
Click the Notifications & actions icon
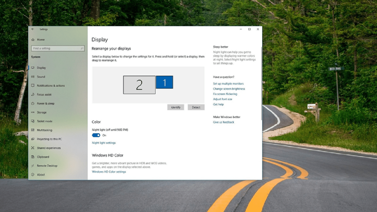33,85
